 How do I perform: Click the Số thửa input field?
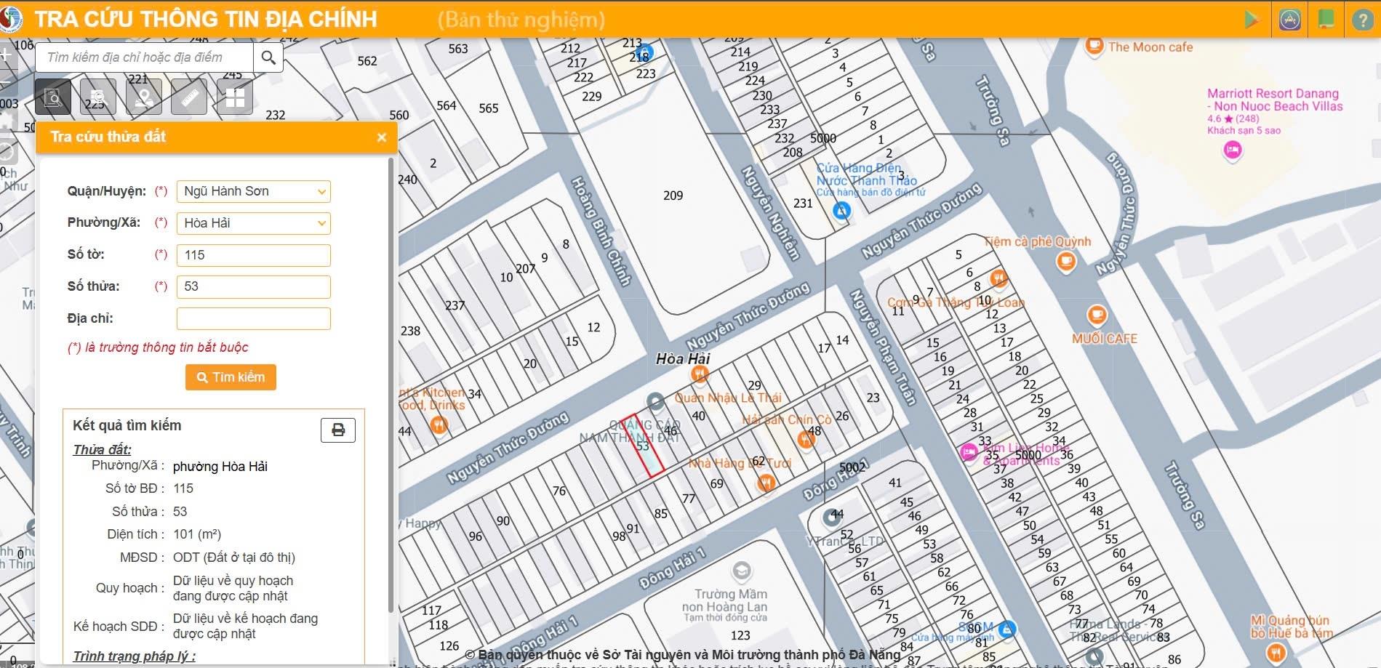(253, 286)
